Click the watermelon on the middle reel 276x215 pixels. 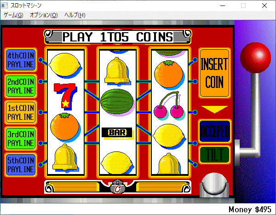(x=117, y=102)
